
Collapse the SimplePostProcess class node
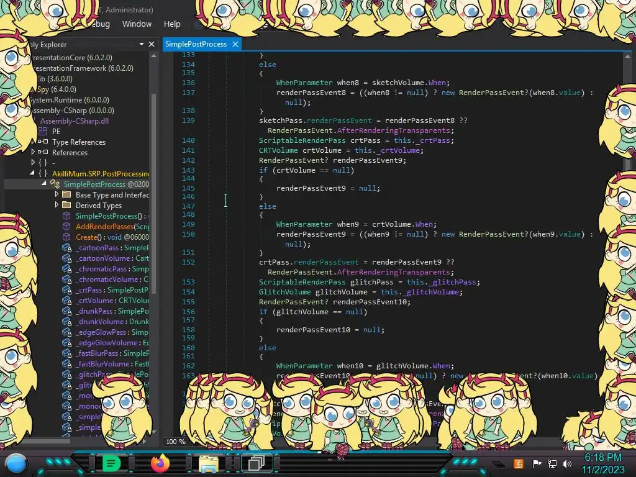click(x=44, y=183)
